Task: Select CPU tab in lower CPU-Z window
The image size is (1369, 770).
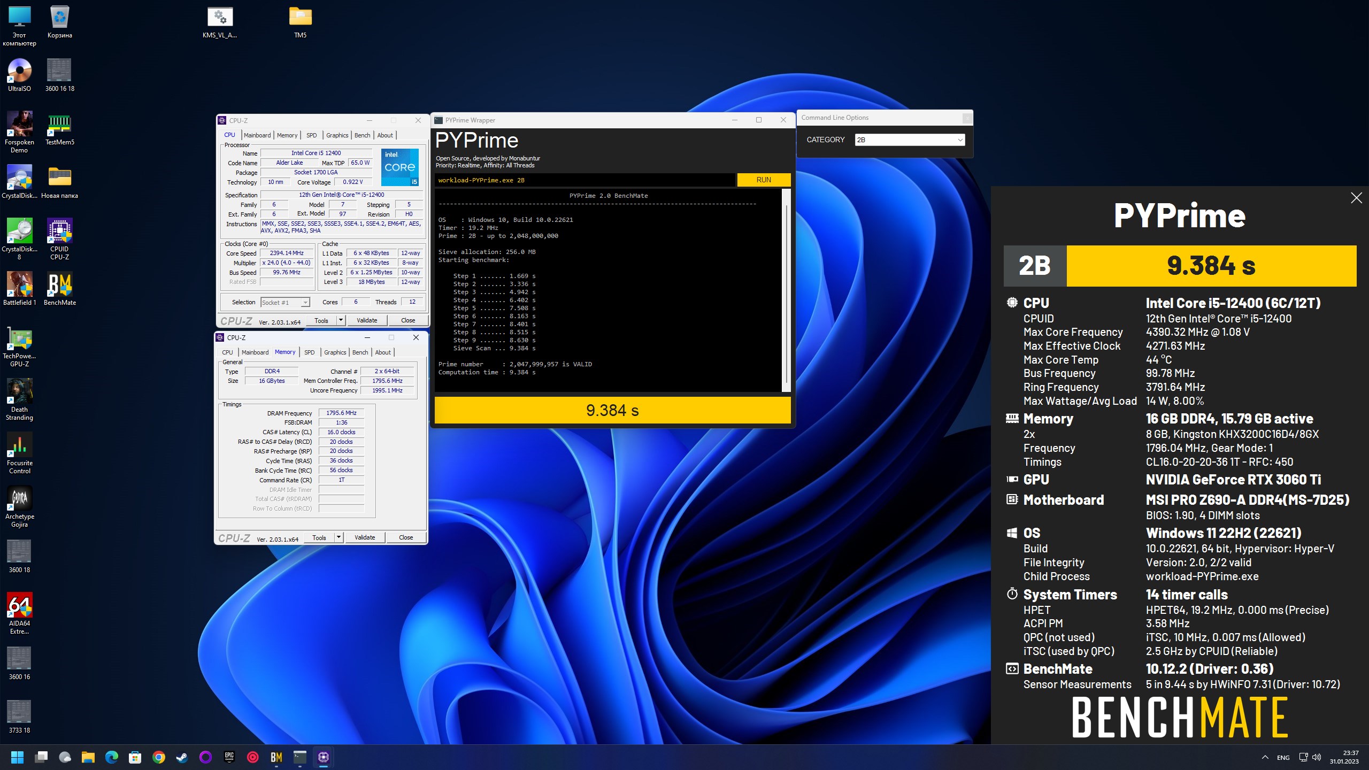Action: coord(227,352)
